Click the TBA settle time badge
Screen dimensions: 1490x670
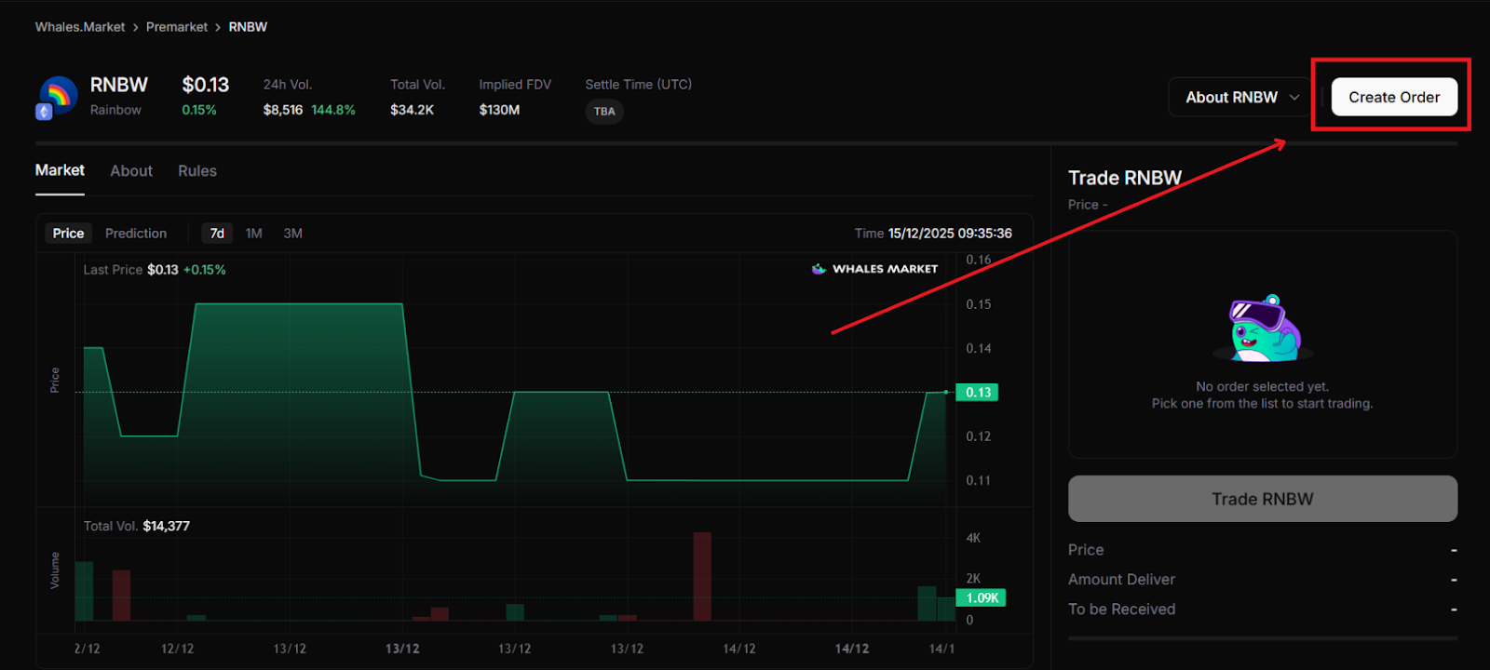point(604,112)
